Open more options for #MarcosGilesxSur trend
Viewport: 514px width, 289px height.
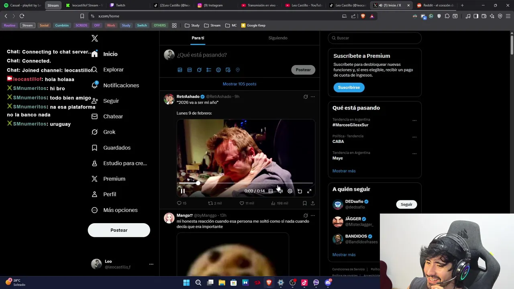click(414, 120)
